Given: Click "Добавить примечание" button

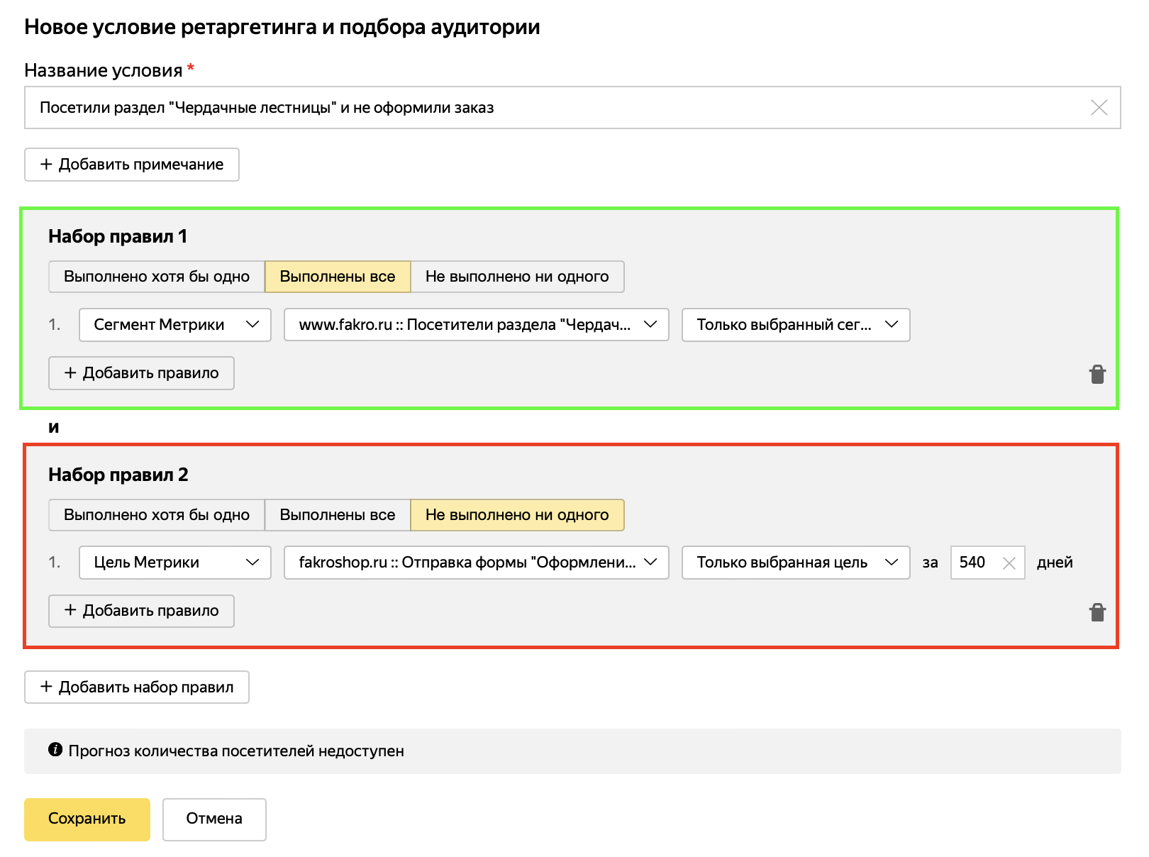Looking at the screenshot, I should click(x=132, y=165).
